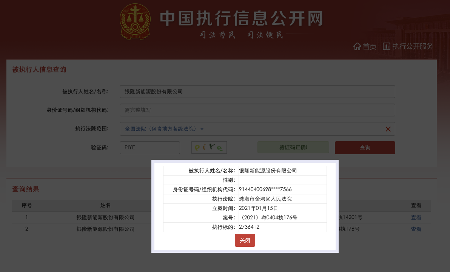Refresh the captcha image
Image resolution: width=450 pixels, height=272 pixels.
(x=209, y=147)
